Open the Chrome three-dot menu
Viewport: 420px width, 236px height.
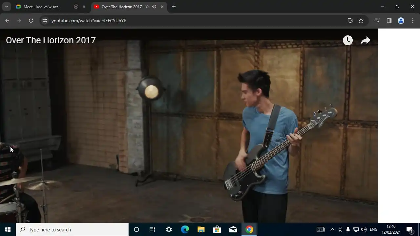pyautogui.click(x=413, y=21)
